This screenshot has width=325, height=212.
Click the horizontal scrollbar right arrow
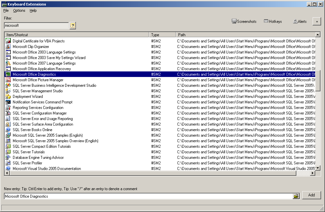(x=313, y=173)
